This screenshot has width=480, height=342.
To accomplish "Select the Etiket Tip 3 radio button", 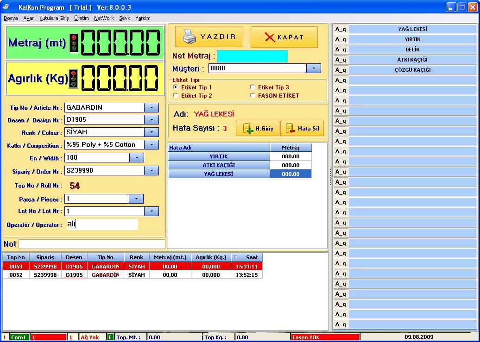I will 253,87.
